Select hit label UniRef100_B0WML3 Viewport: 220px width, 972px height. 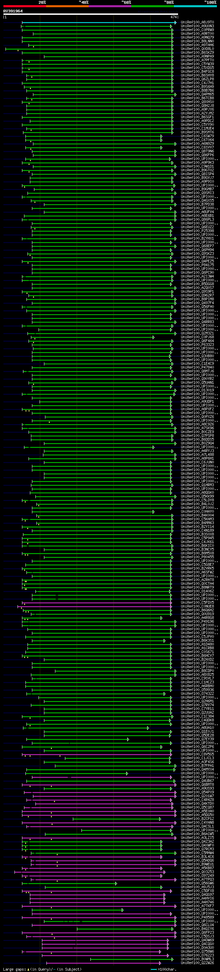tap(197, 959)
